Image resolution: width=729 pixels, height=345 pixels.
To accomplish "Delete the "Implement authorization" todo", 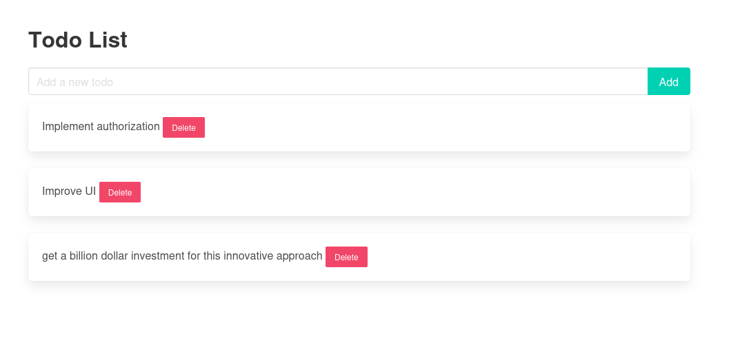I will [183, 127].
